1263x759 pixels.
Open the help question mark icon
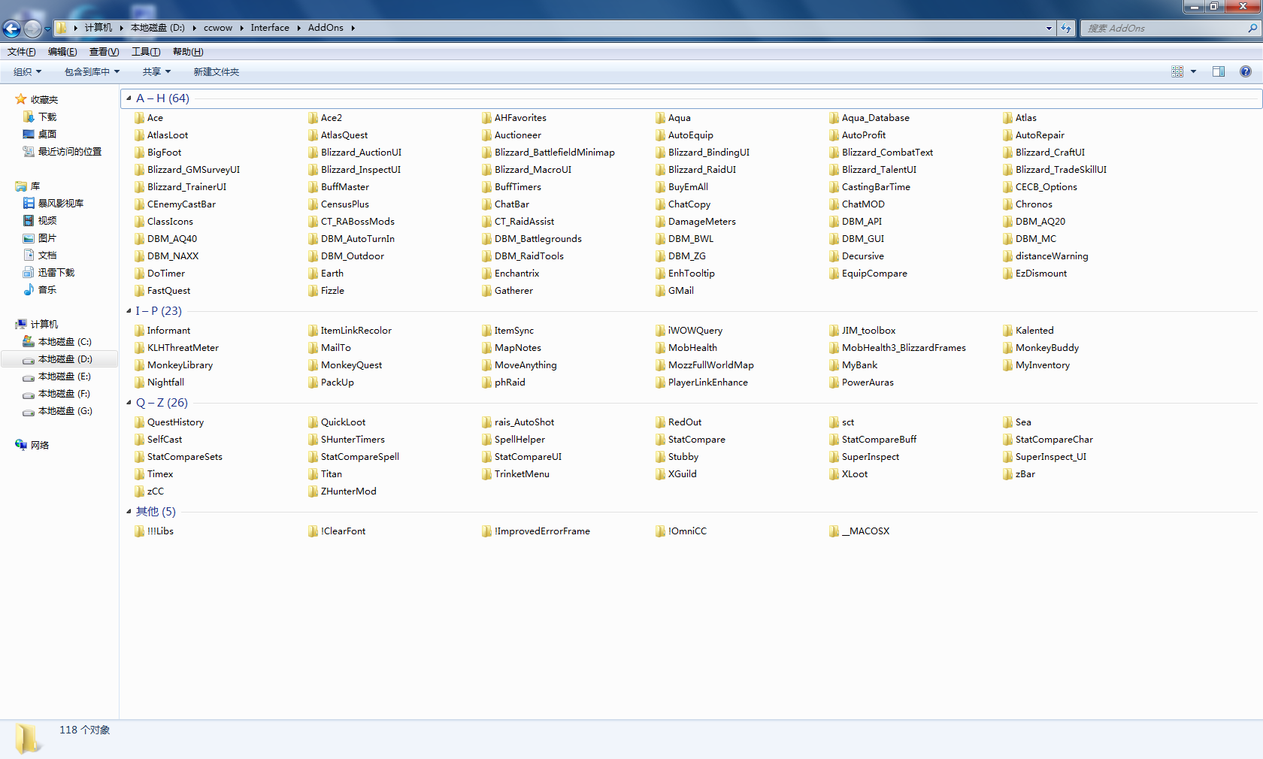(1246, 71)
